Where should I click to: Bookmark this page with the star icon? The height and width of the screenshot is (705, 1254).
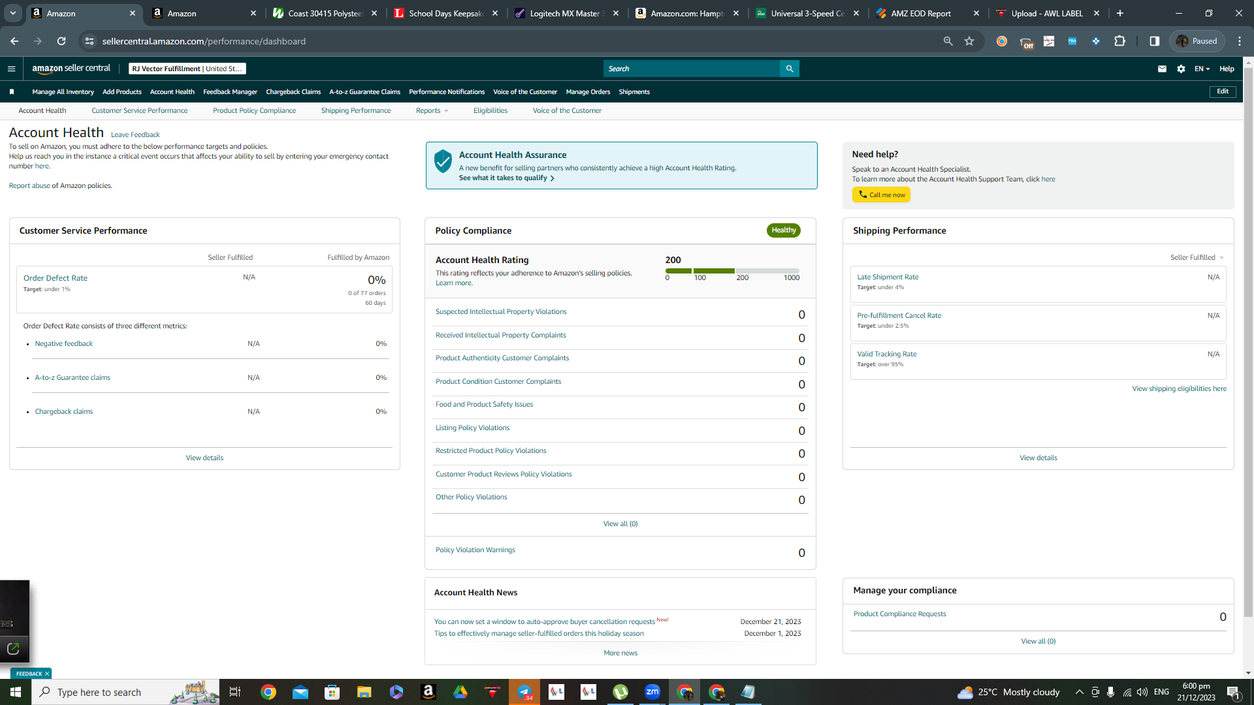969,41
